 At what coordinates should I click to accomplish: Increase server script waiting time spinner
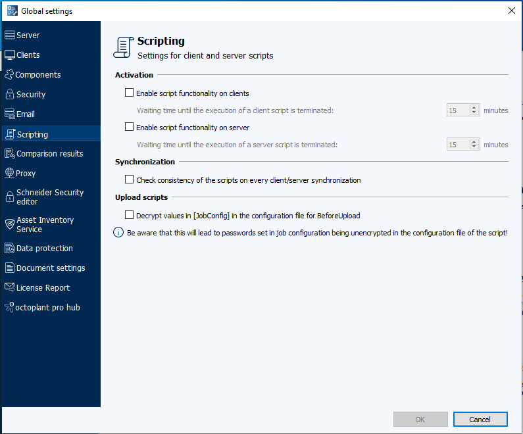click(474, 142)
